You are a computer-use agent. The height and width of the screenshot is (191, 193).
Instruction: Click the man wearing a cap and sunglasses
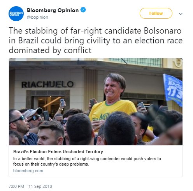point(34,117)
